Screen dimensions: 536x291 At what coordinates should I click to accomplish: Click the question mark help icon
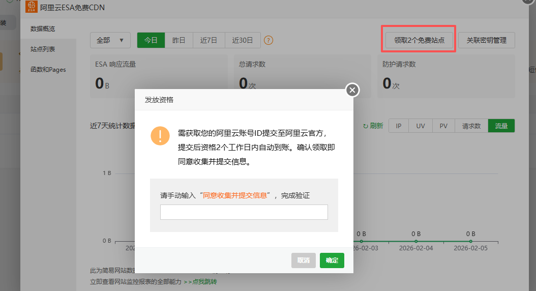[x=269, y=40]
